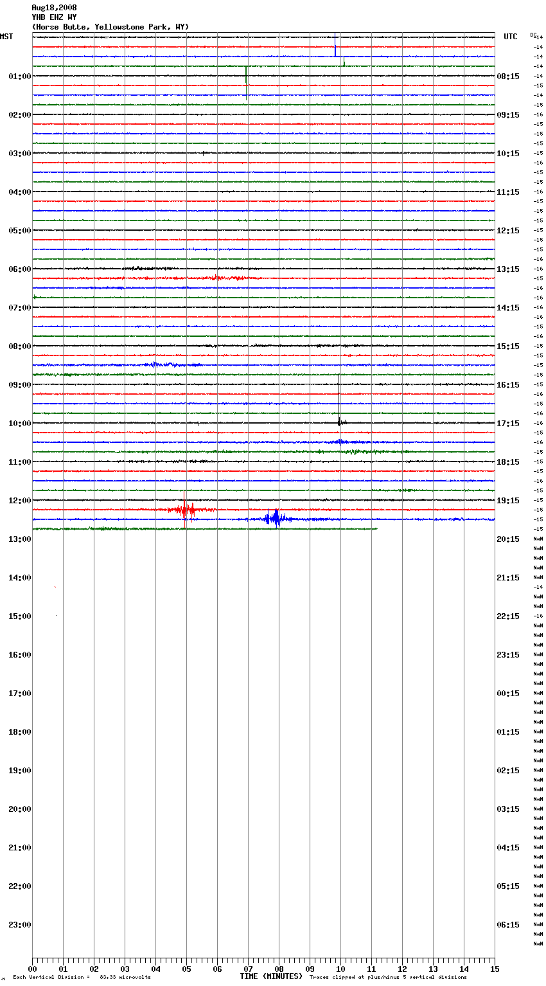Screen dimensions: 546x986
Task: Click the date label Aug18,2008
Action: click(x=54, y=8)
